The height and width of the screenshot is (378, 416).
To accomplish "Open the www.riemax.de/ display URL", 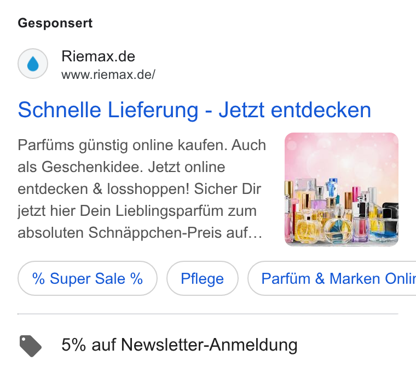I will [108, 75].
